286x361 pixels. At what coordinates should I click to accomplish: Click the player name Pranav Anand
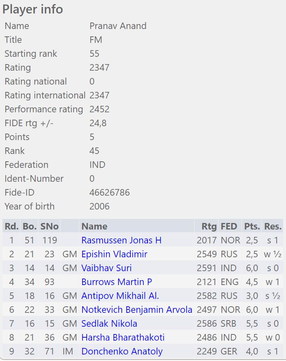click(x=118, y=26)
